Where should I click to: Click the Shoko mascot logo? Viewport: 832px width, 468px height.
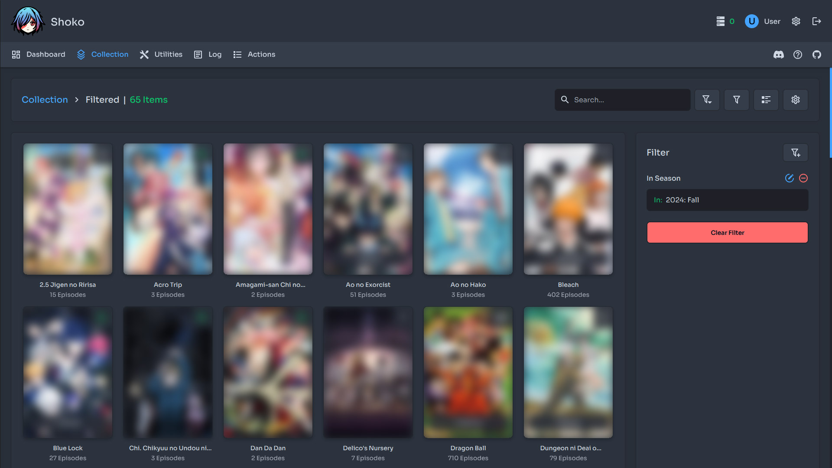tap(28, 21)
